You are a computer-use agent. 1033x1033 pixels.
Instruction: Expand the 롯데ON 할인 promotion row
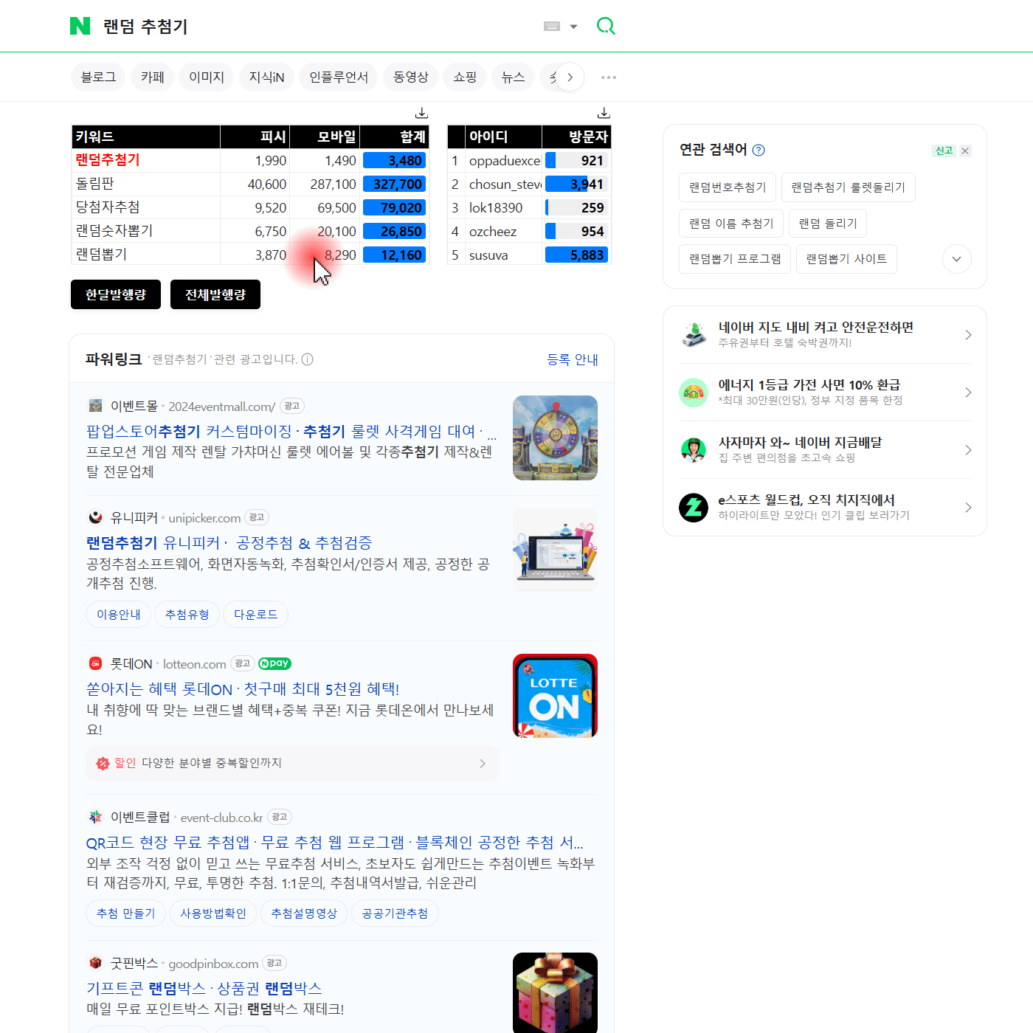[293, 763]
